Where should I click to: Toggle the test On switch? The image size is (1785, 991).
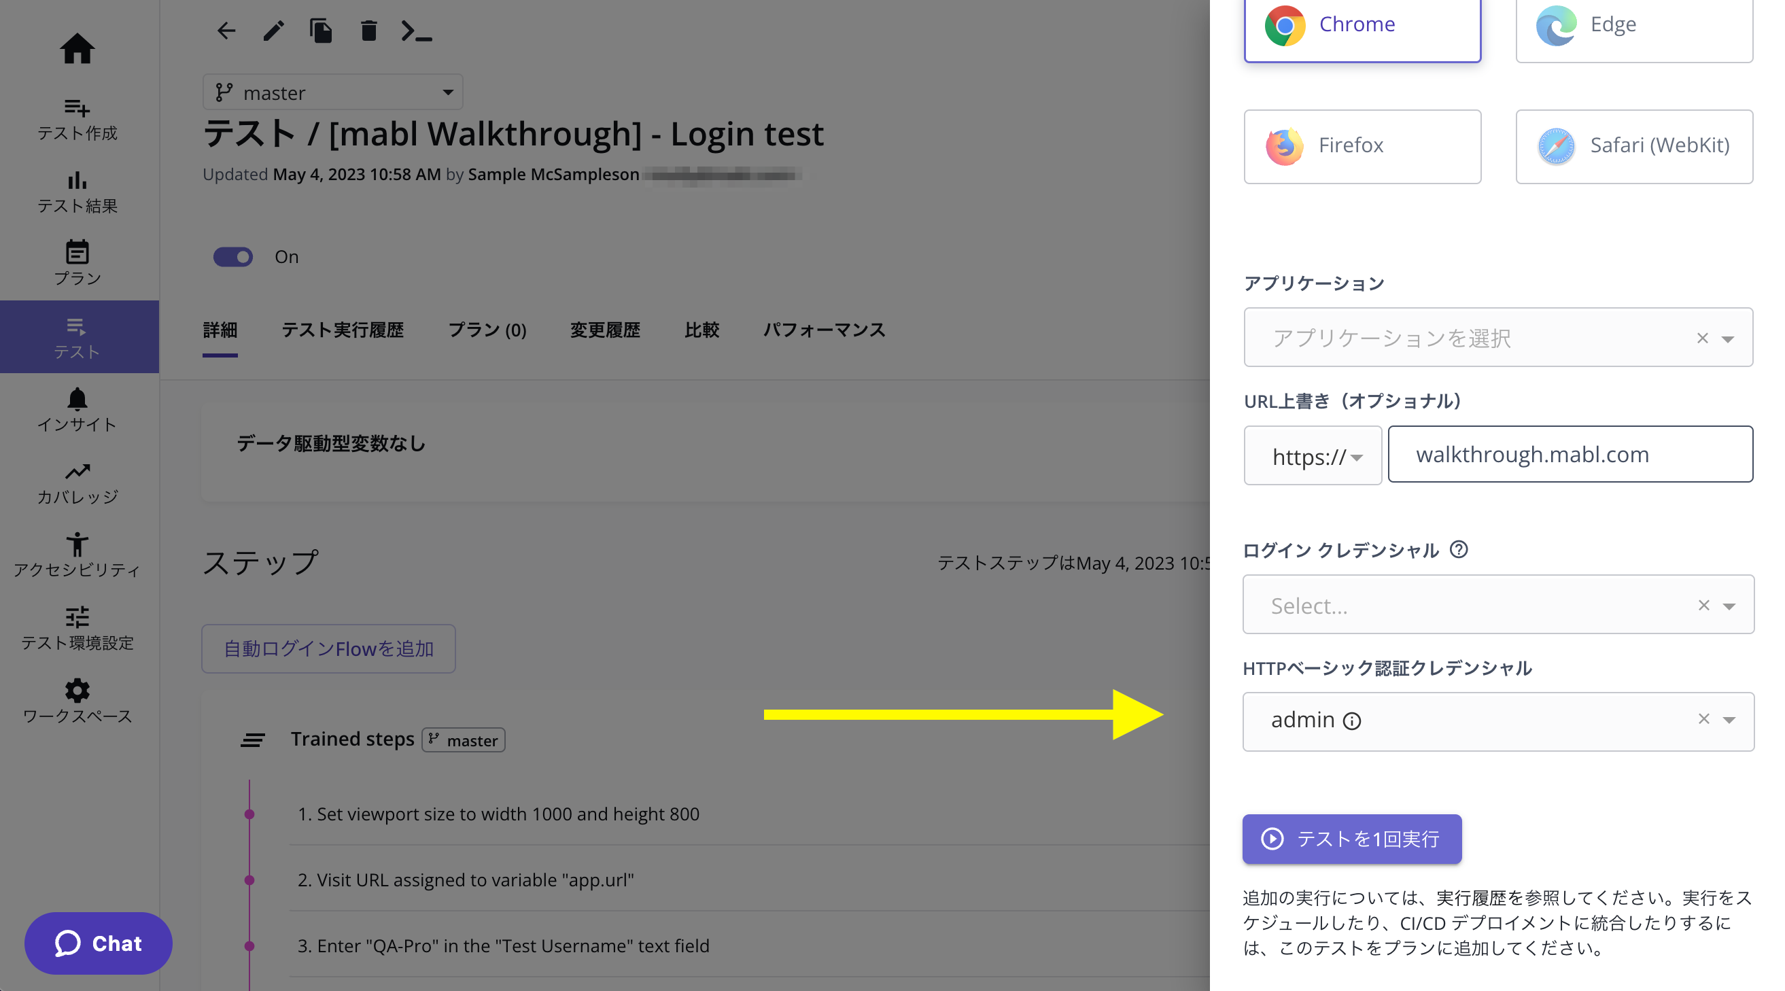tap(233, 257)
